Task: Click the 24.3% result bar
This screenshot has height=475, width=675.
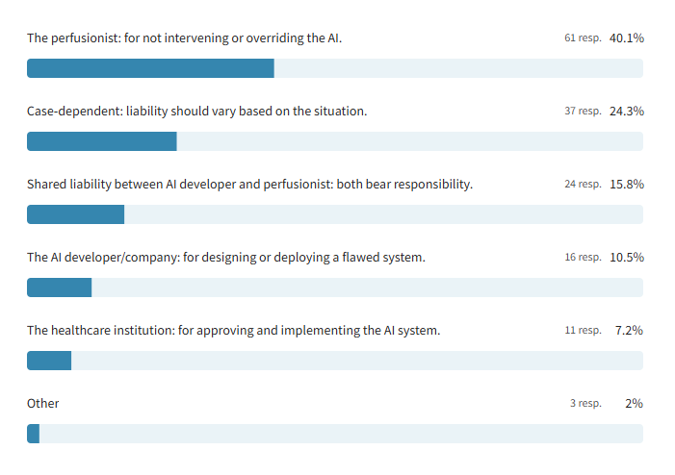Action: pos(334,141)
